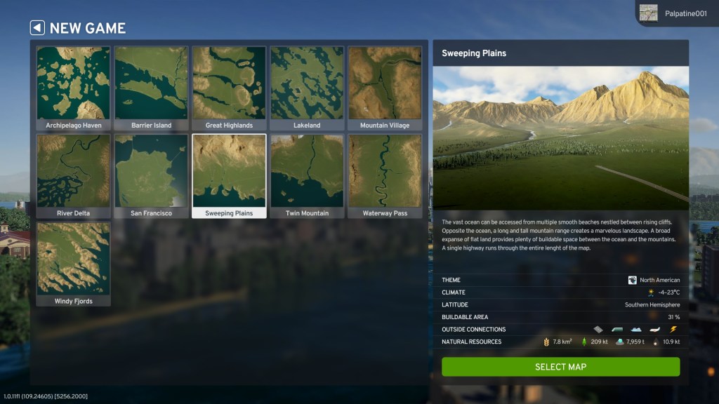Click the back arrow beside NEW GAME
The image size is (719, 404).
tap(37, 28)
